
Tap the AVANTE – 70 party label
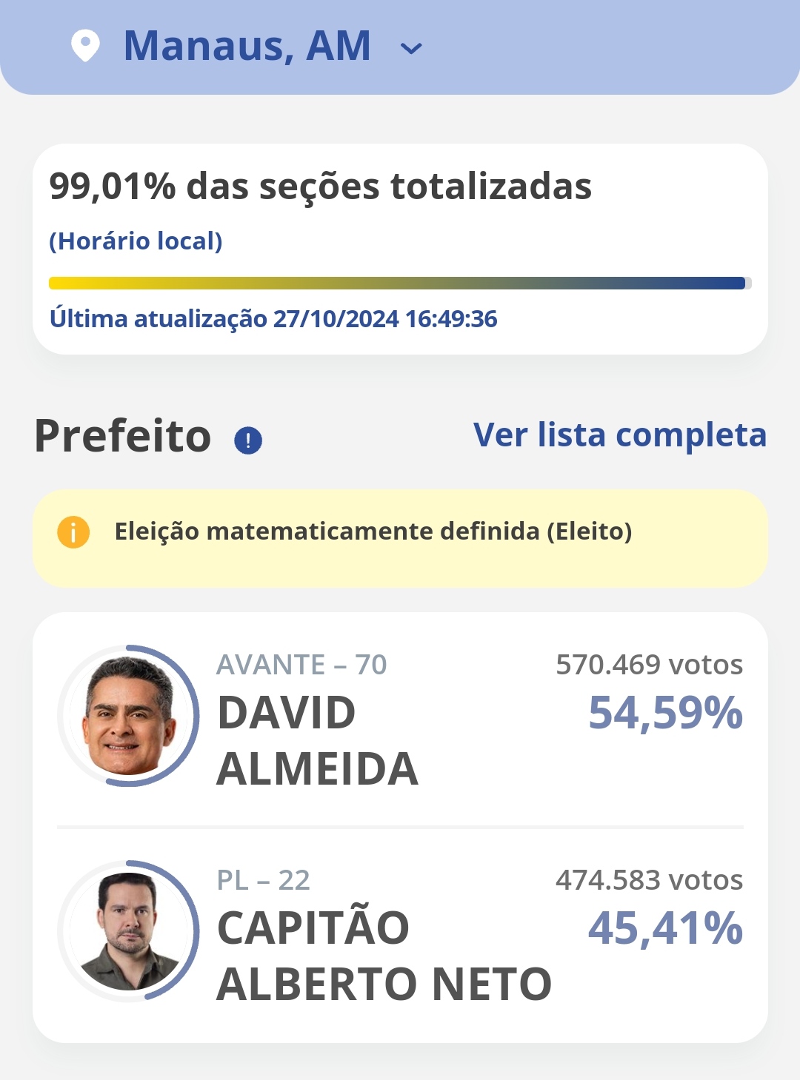[301, 665]
